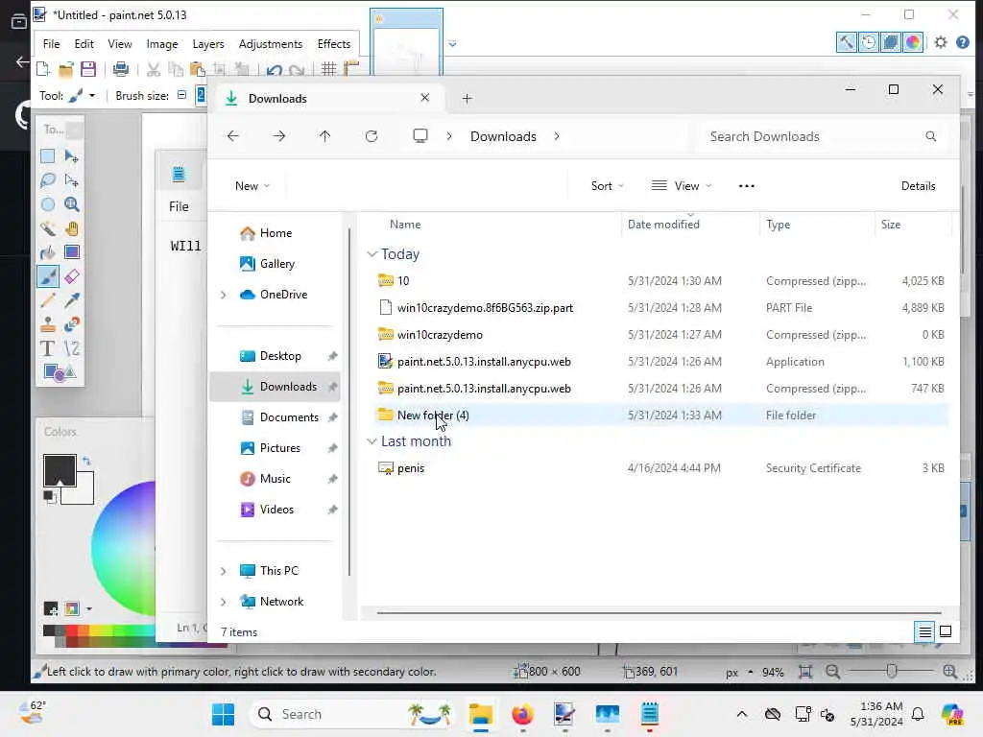This screenshot has height=737, width=983.
Task: Switch Explorer to details view layout
Action: click(924, 631)
